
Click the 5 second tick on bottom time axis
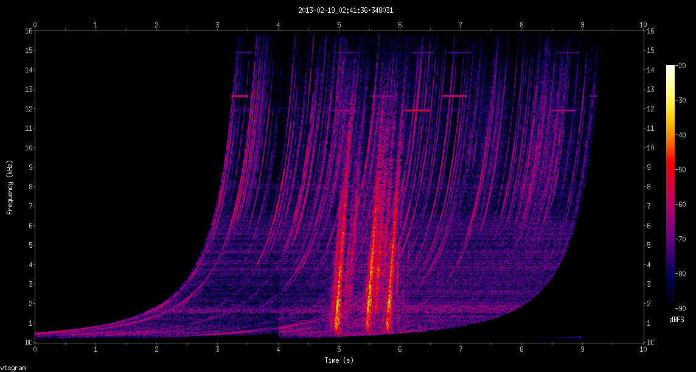(339, 350)
